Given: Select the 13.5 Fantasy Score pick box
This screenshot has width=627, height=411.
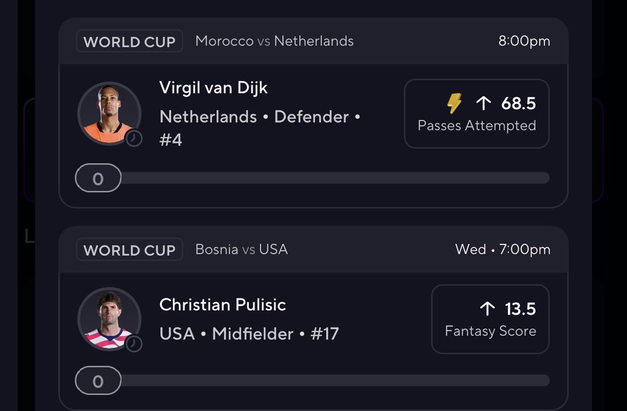Looking at the screenshot, I should [490, 319].
